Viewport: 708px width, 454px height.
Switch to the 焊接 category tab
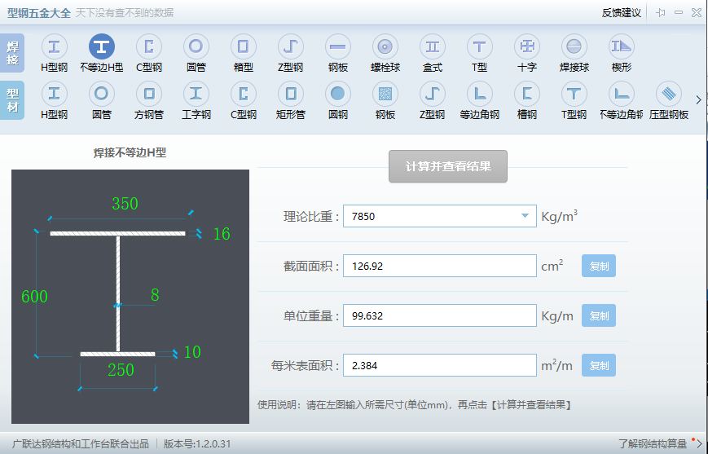12,53
